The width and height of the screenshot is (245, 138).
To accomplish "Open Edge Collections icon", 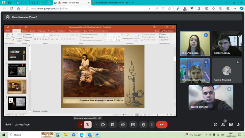I will point(221,8).
